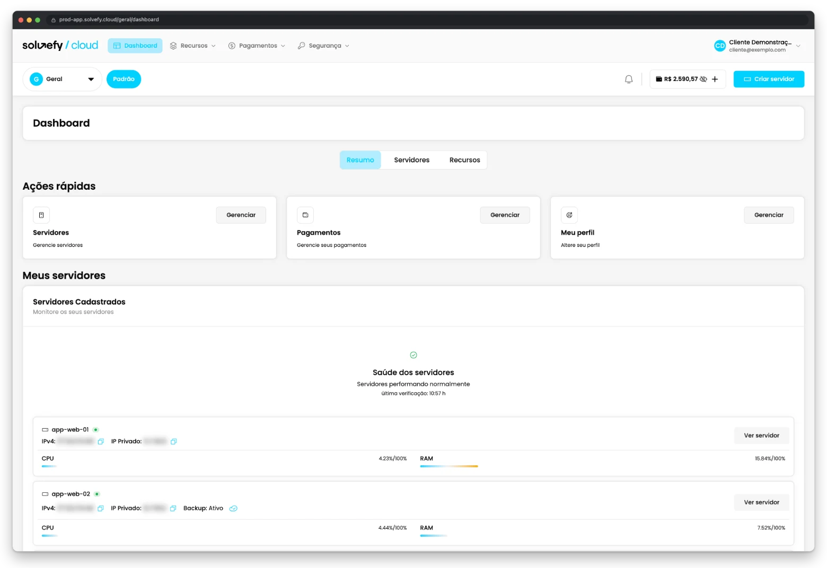The width and height of the screenshot is (827, 568).
Task: Go to Dashboard in top navigation
Action: [135, 46]
